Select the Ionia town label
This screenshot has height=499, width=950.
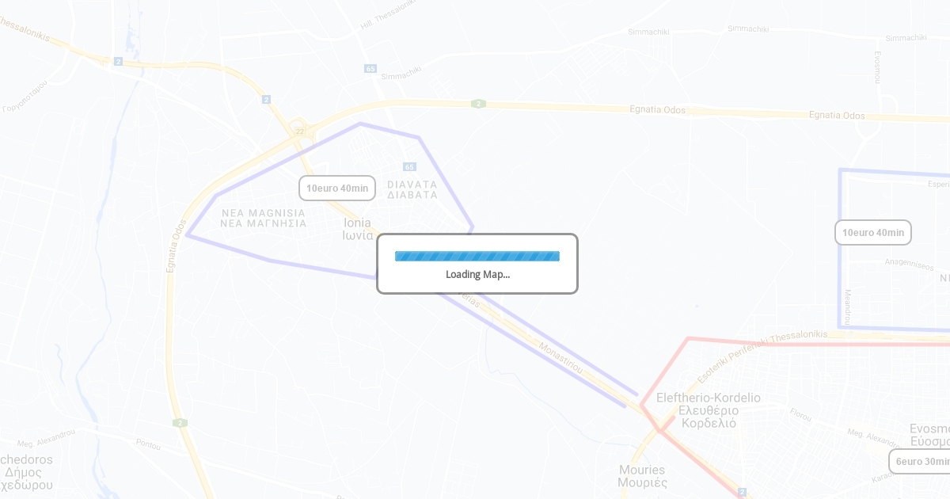(358, 229)
